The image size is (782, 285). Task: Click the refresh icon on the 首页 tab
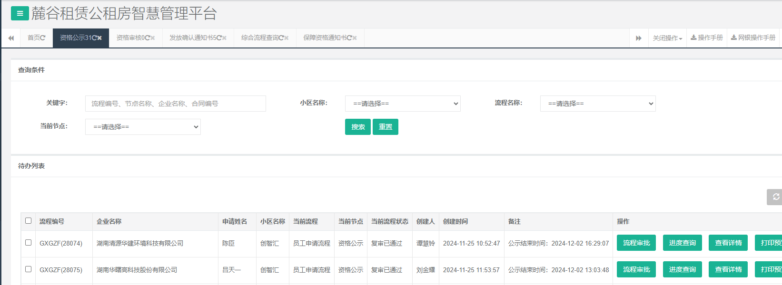[43, 38]
